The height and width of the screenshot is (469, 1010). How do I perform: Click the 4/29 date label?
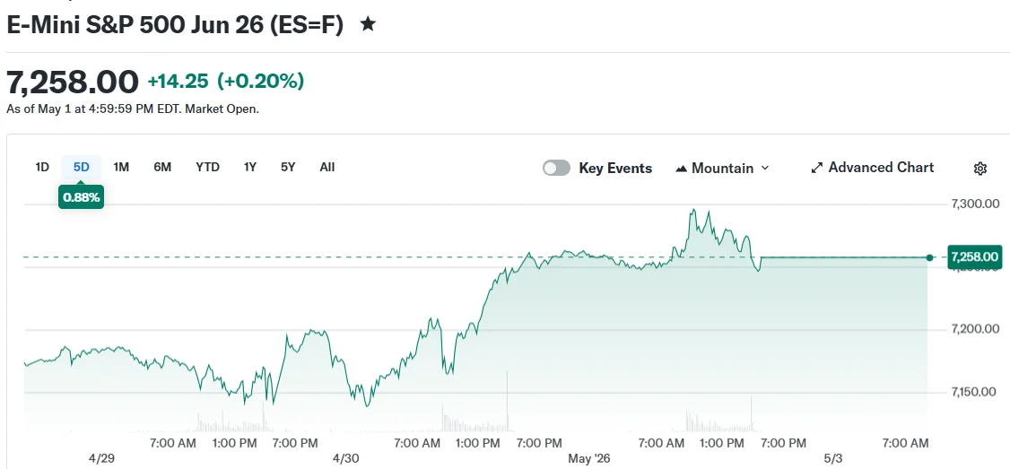pos(101,459)
